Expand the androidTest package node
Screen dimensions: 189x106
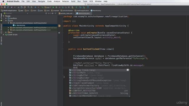9,28
